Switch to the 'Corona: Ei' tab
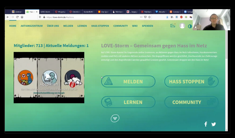 click(176, 12)
